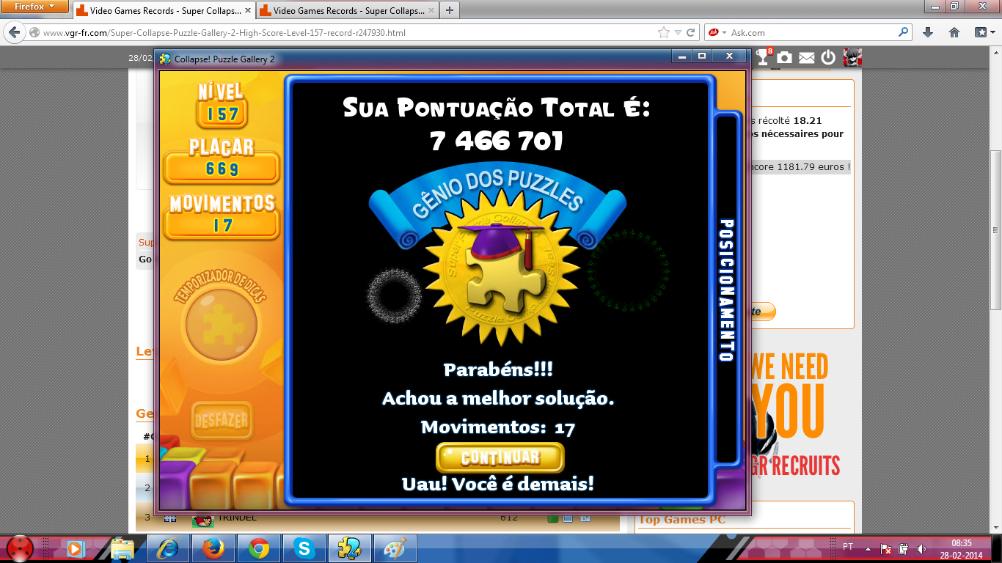Click the browser page vertical scrollbar
The width and height of the screenshot is (1002, 563).
pyautogui.click(x=996, y=227)
